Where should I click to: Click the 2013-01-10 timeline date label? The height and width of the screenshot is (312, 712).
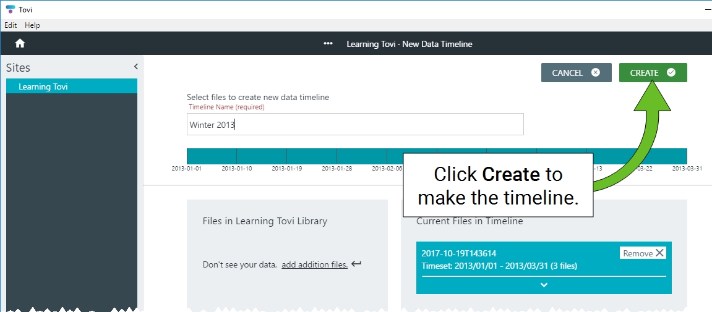(236, 168)
